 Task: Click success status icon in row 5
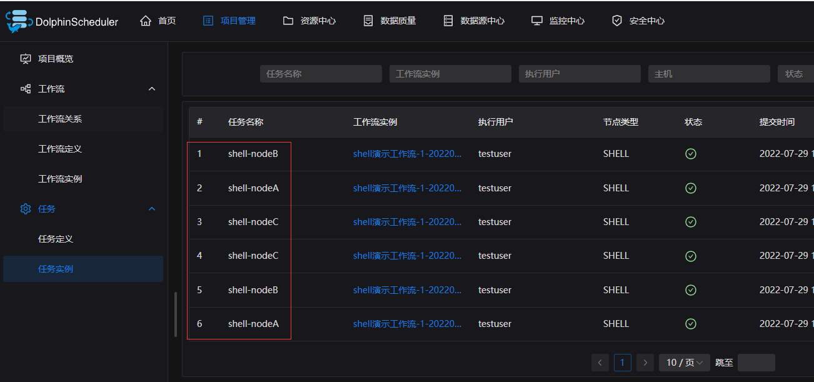pyautogui.click(x=691, y=290)
